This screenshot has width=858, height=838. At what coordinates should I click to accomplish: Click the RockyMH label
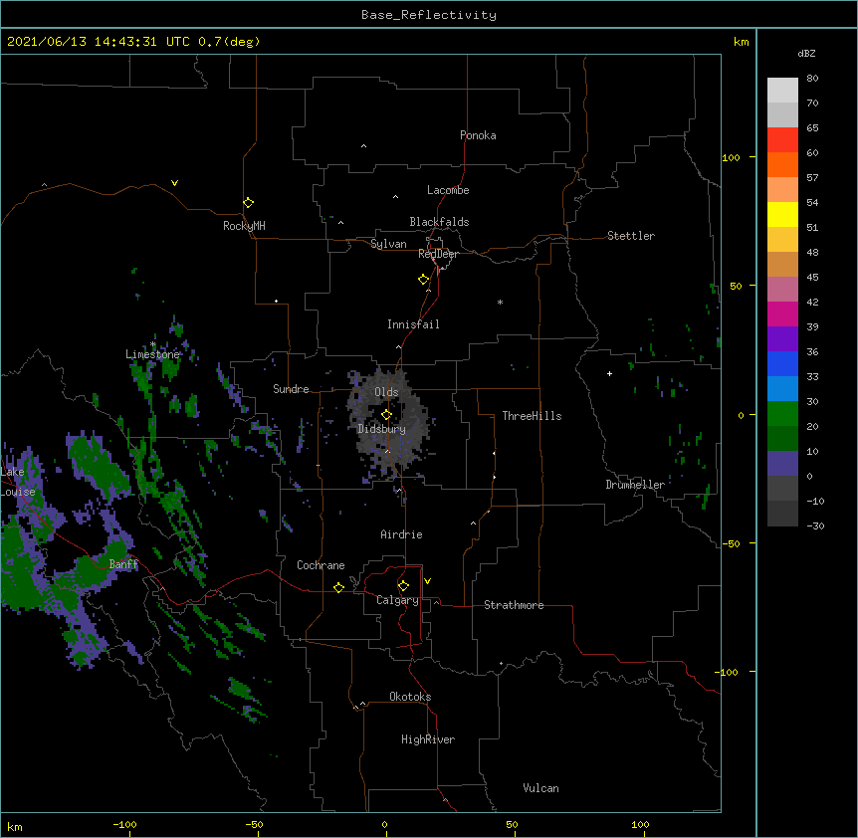[x=244, y=226]
